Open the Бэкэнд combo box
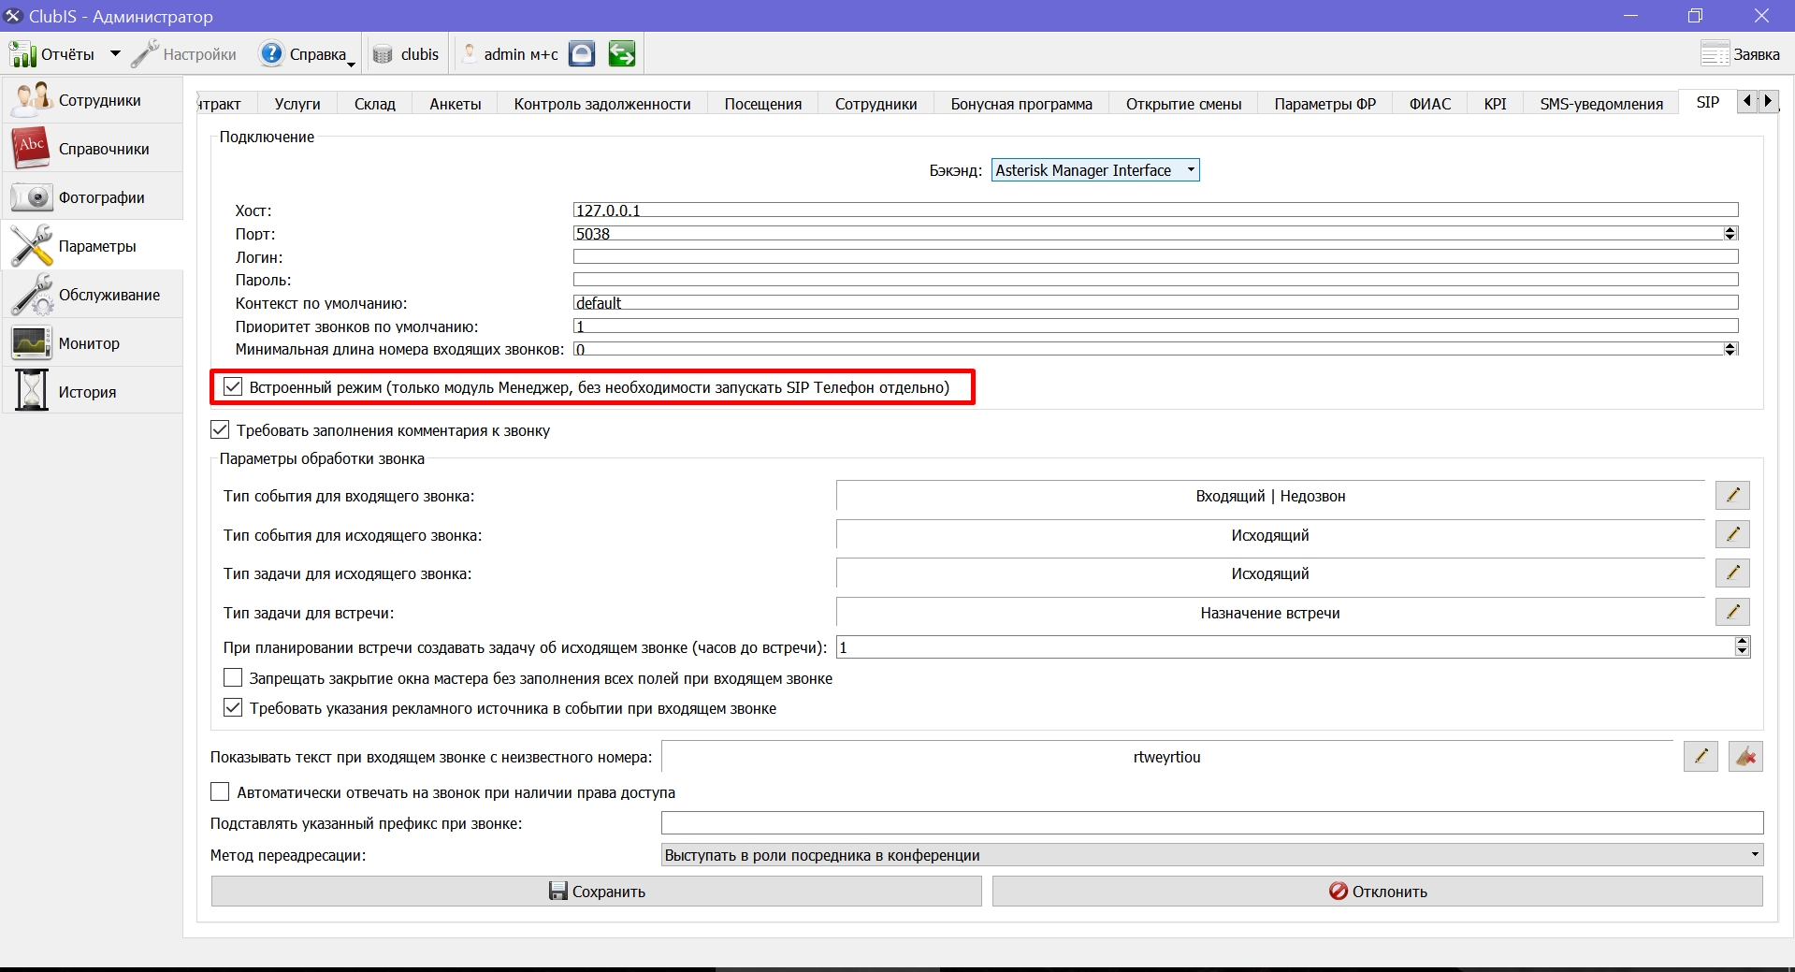1795x972 pixels. click(1095, 170)
